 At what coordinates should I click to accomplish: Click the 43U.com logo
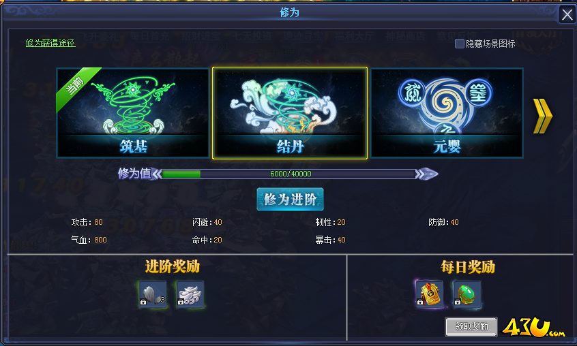coord(533,327)
